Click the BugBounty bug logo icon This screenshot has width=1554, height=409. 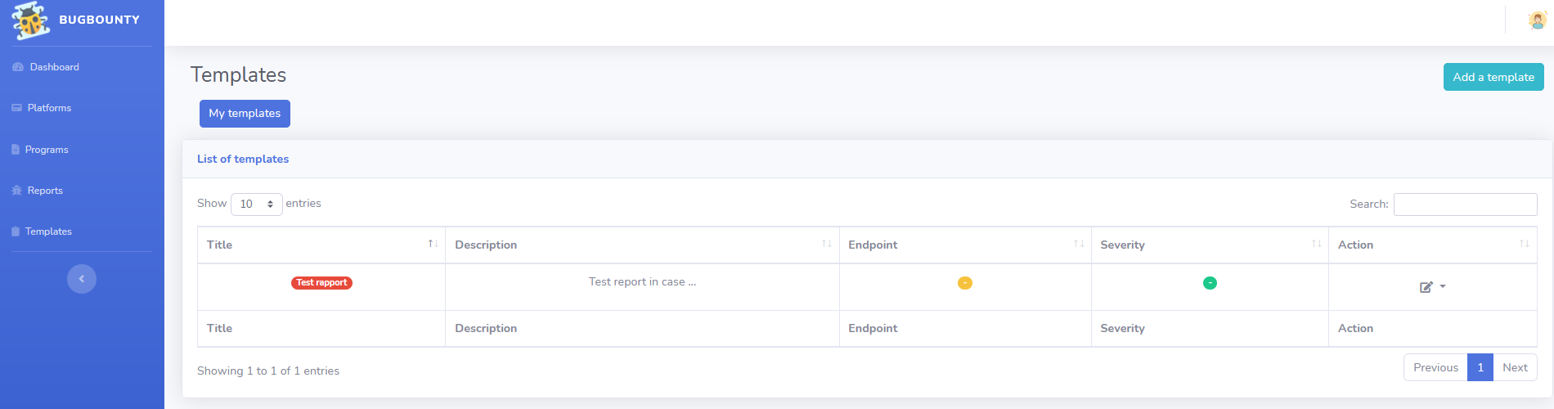point(30,20)
